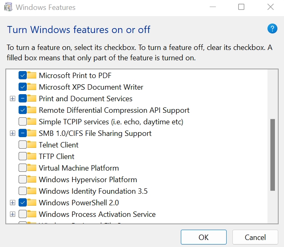Click the Virtual Machine Platform folder icon
The image size is (284, 247).
coord(32,168)
